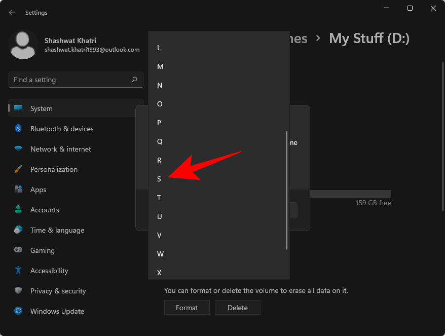Click the Time & language clock icon
This screenshot has width=445, height=336.
click(18, 230)
